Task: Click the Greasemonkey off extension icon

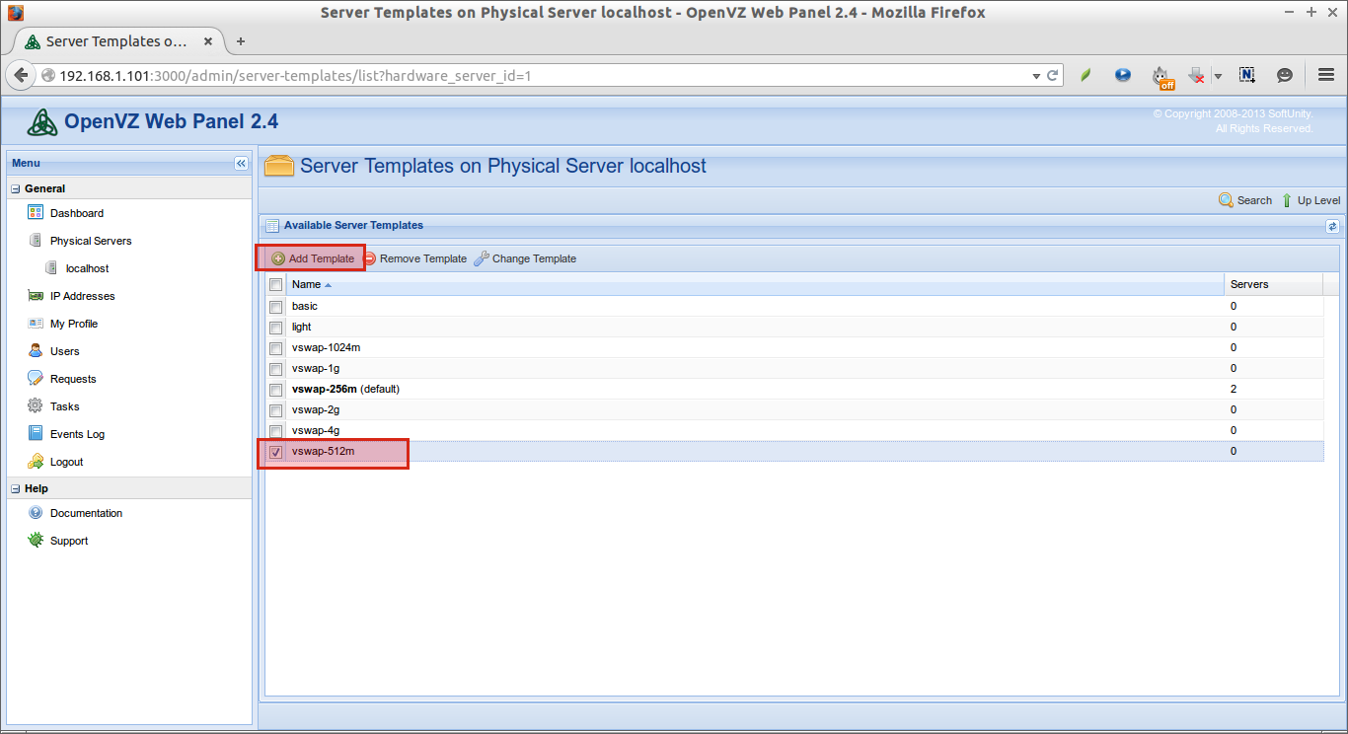Action: (1163, 76)
